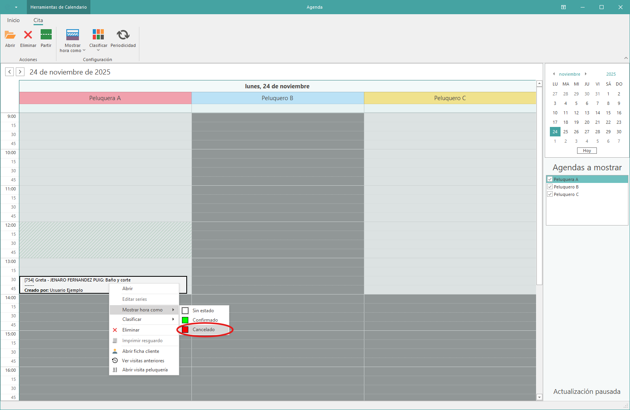Viewport: 630px width, 410px height.
Task: Switch to the Inicio ribbon tab
Action: [x=13, y=20]
